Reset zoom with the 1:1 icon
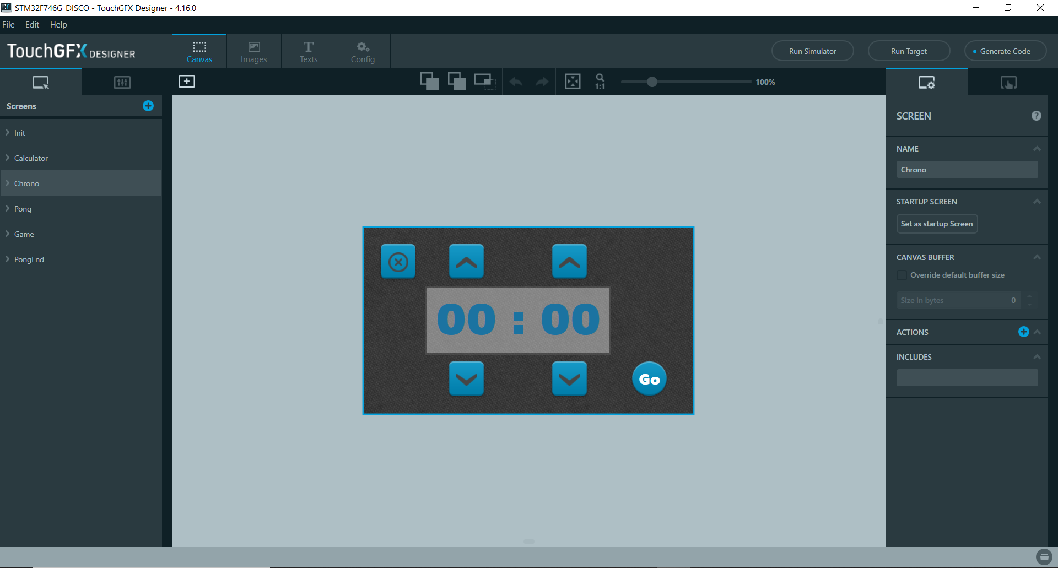 600,82
